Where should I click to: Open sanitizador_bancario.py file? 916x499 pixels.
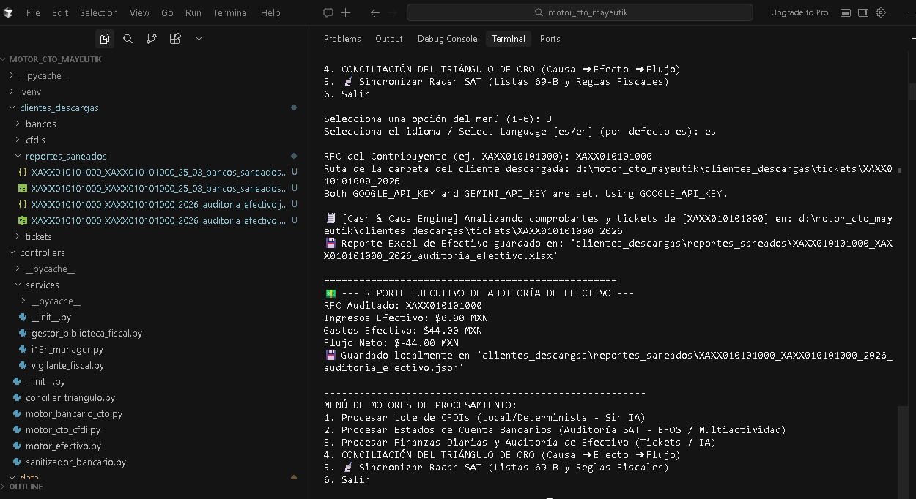154,462
